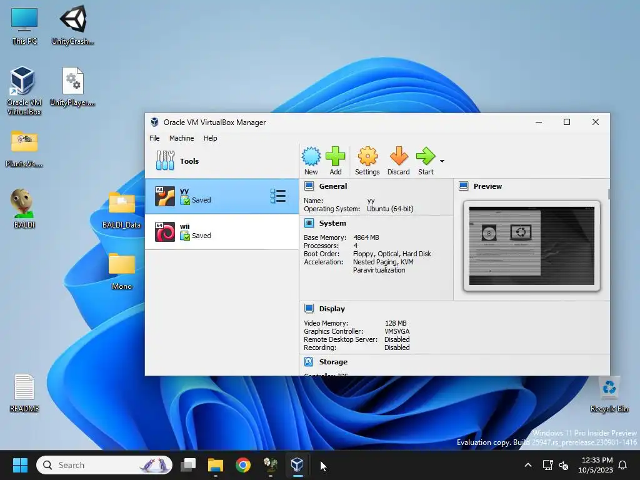This screenshot has width=640, height=480.
Task: Select the yy virtual machine
Action: point(222,196)
